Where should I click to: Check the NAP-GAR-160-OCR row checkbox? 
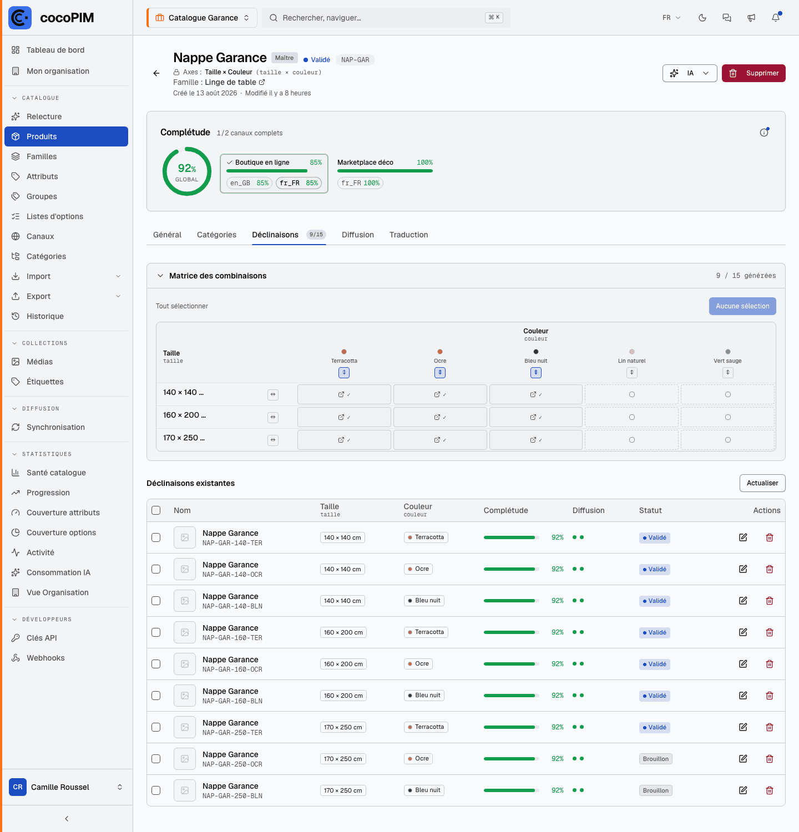[x=156, y=664]
